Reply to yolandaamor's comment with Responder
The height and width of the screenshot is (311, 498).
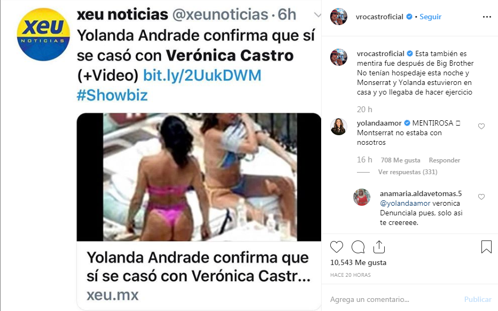445,160
